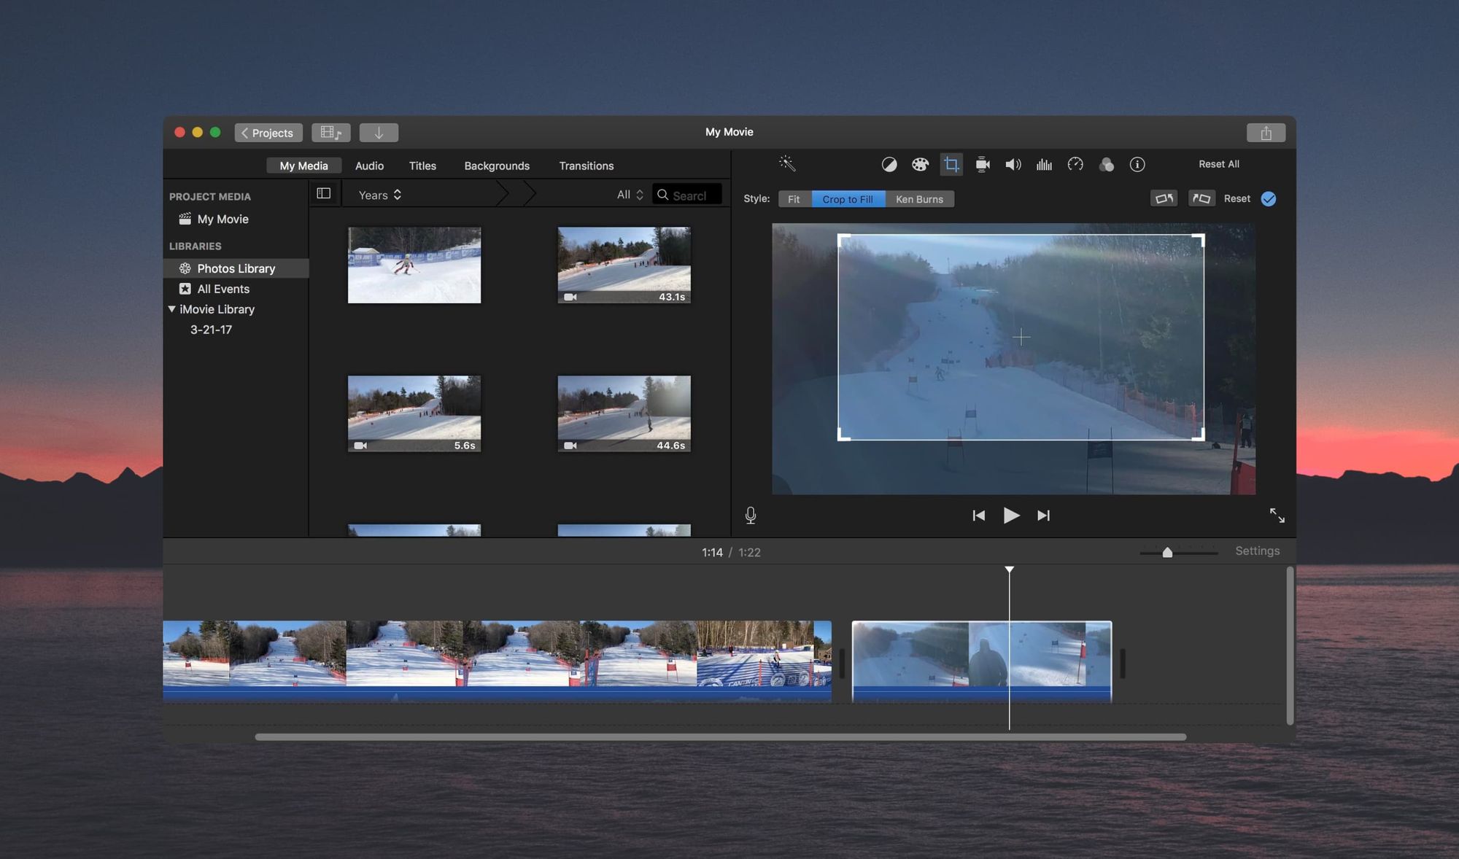Open the Years grouping dropdown
Viewport: 1459px width, 859px height.
tap(380, 195)
